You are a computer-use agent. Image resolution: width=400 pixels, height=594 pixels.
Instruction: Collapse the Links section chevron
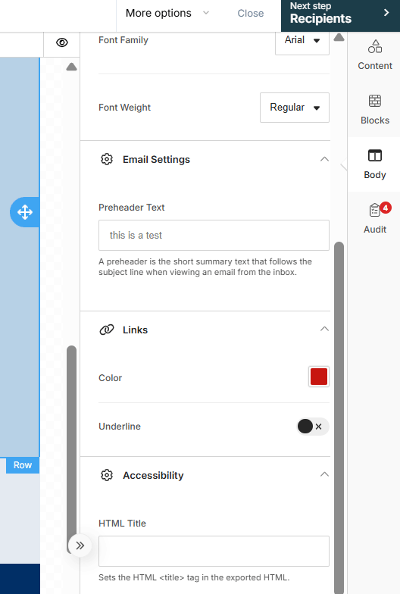coord(324,329)
